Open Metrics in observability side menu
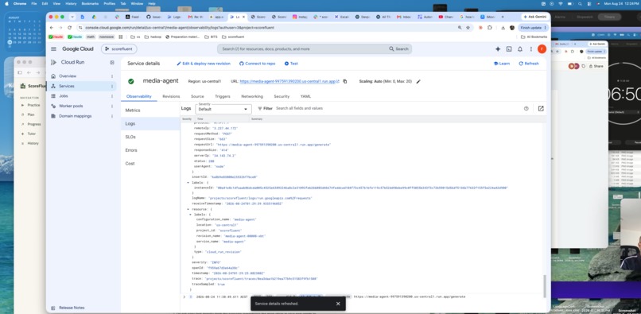The image size is (641, 314). [x=150, y=110]
